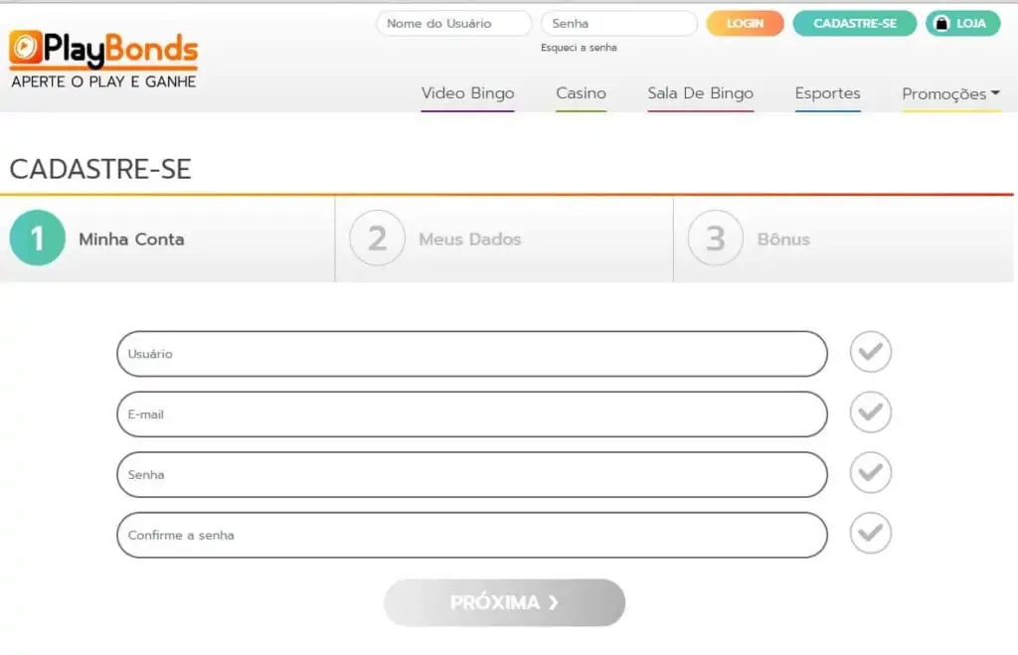Go to the Casino section
This screenshot has width=1018, height=655.
point(581,93)
